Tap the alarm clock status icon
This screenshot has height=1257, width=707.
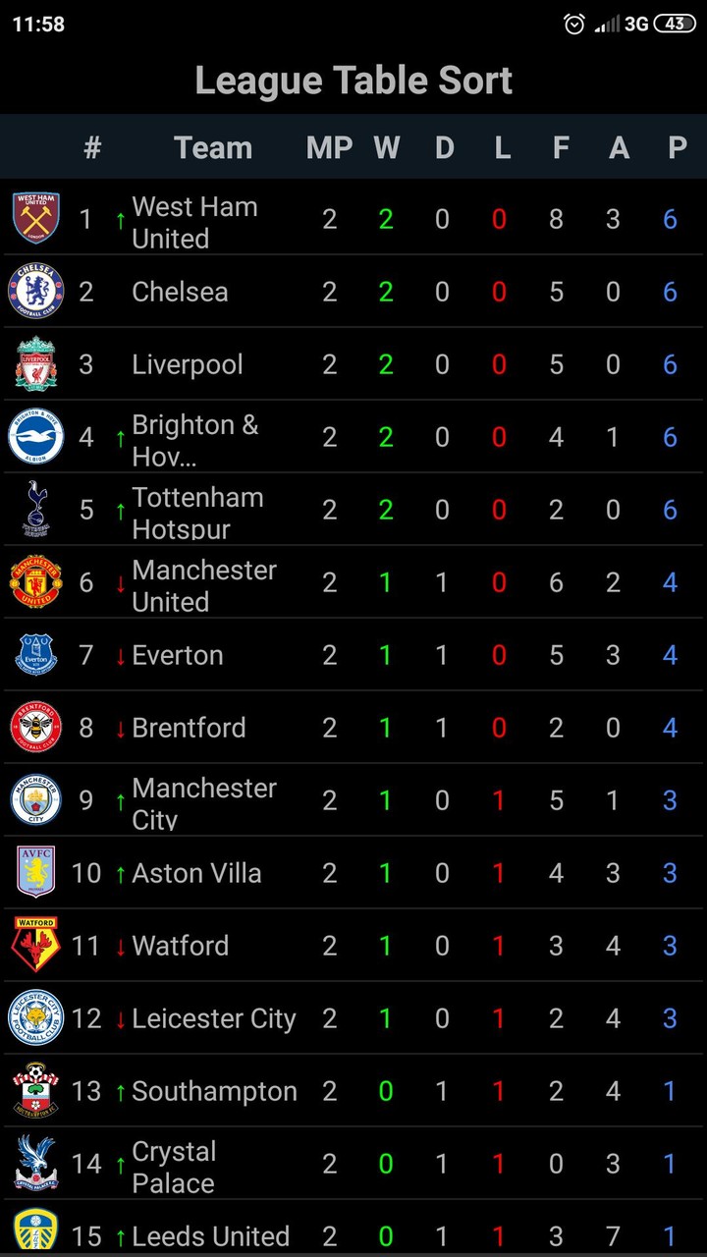[574, 25]
